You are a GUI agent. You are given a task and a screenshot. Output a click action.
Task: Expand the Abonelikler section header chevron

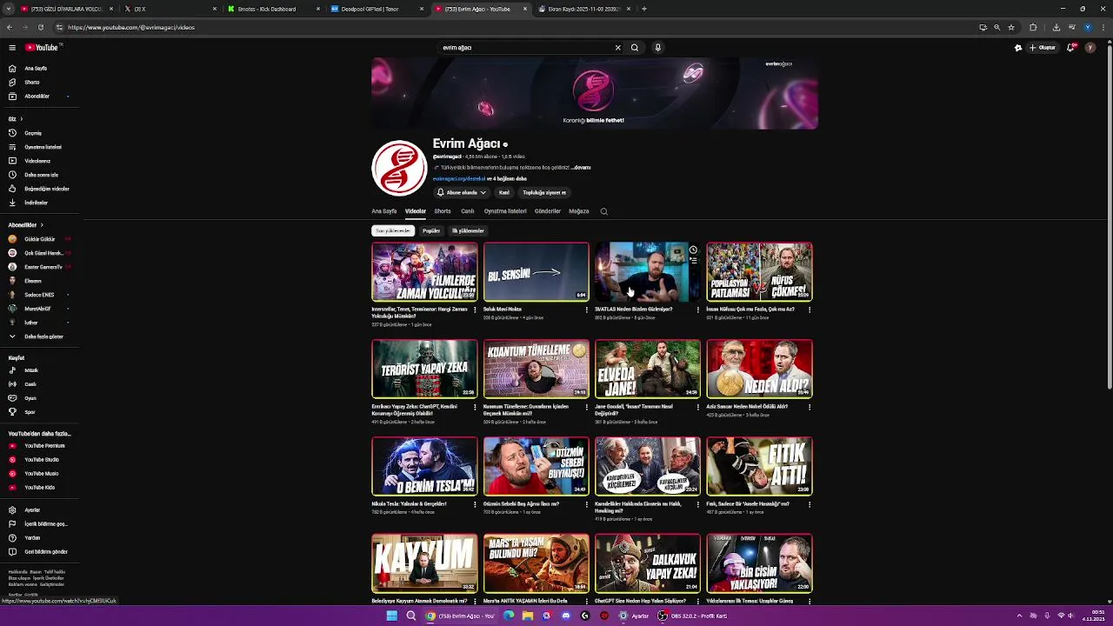coord(41,225)
